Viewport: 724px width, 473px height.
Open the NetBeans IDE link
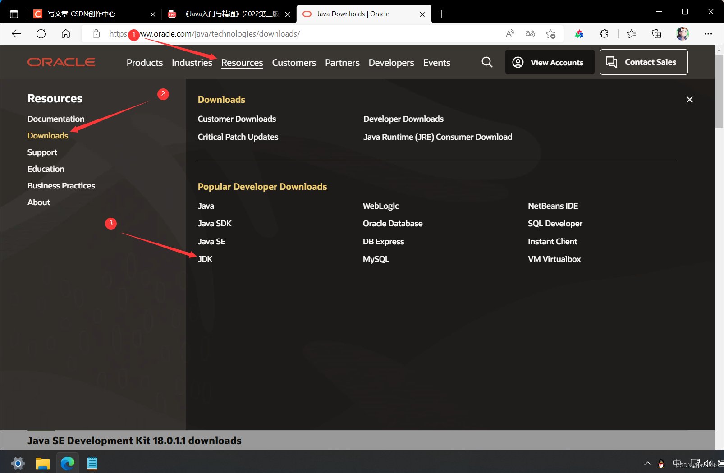pos(553,206)
